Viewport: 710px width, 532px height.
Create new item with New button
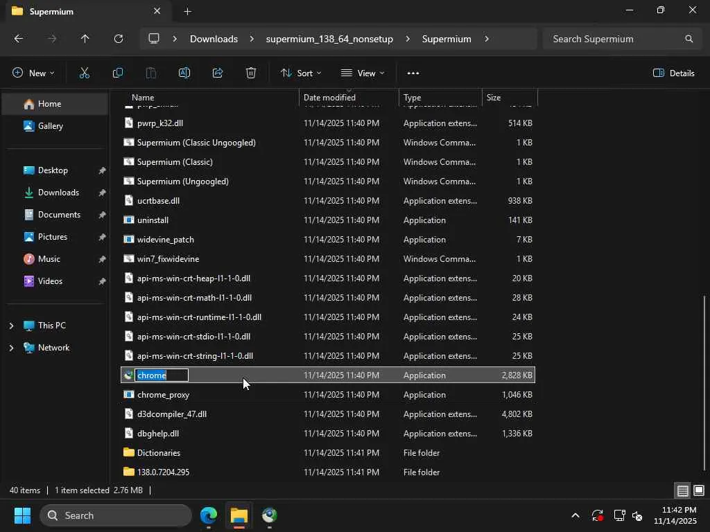click(33, 73)
